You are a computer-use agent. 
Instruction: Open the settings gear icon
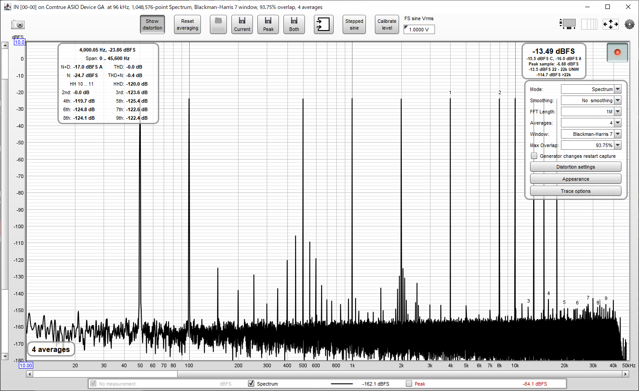pyautogui.click(x=630, y=24)
